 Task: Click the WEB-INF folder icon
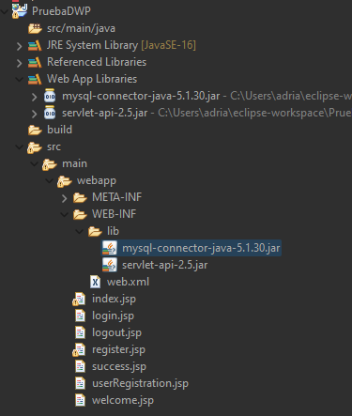80,214
